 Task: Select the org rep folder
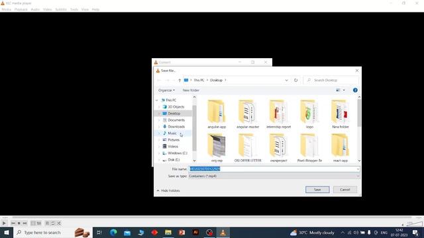[x=217, y=147]
